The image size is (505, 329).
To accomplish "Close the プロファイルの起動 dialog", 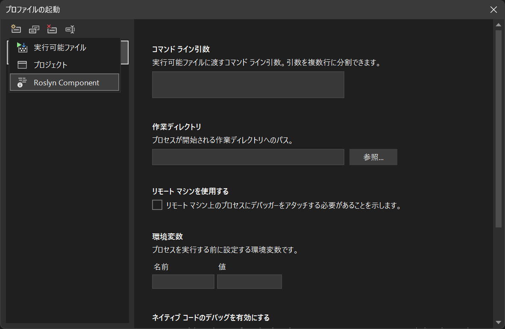I will (493, 10).
